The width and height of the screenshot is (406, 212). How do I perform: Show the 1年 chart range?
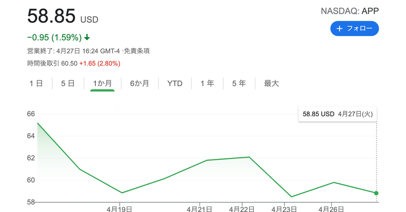pos(207,83)
